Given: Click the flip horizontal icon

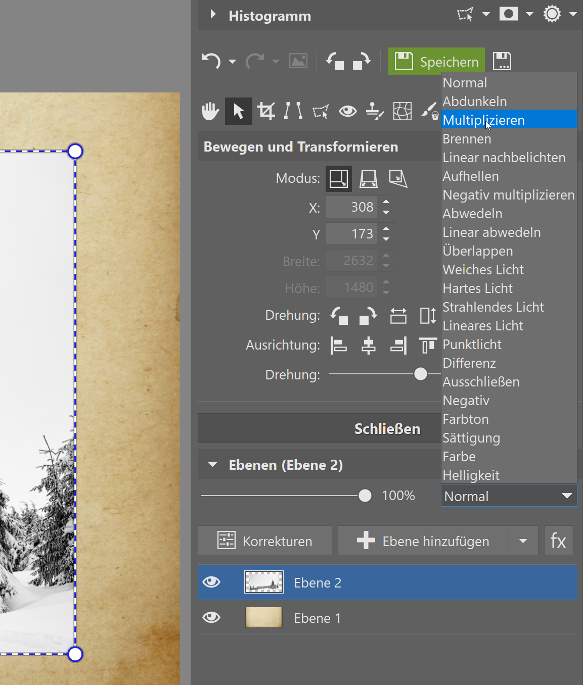Looking at the screenshot, I should click(398, 316).
